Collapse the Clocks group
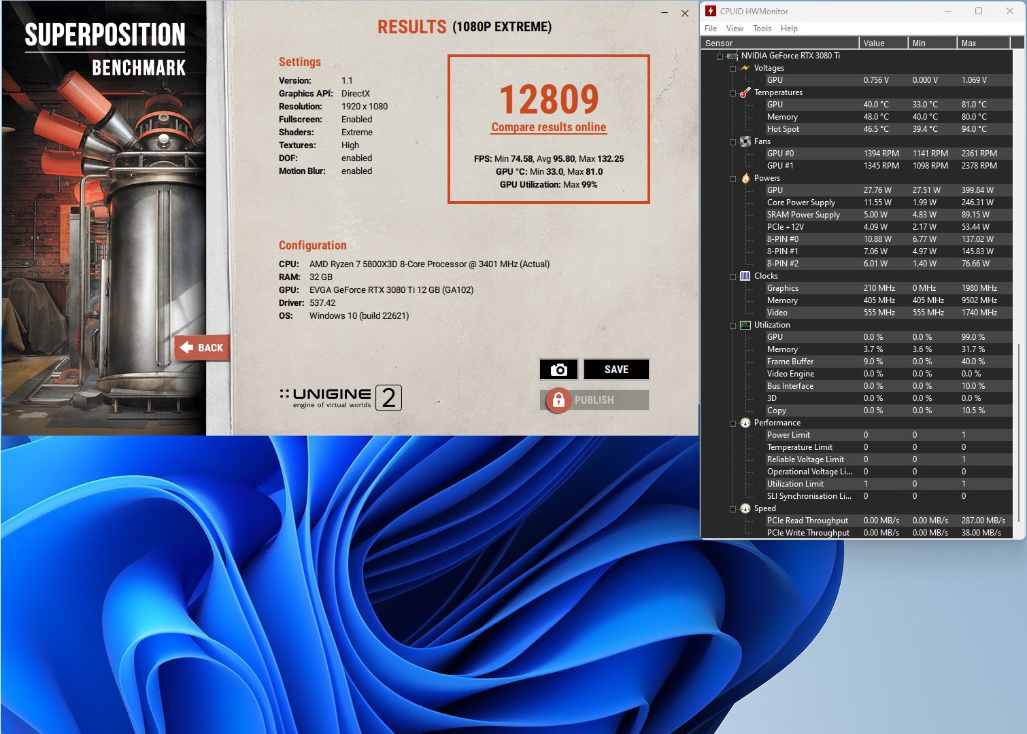 733,277
